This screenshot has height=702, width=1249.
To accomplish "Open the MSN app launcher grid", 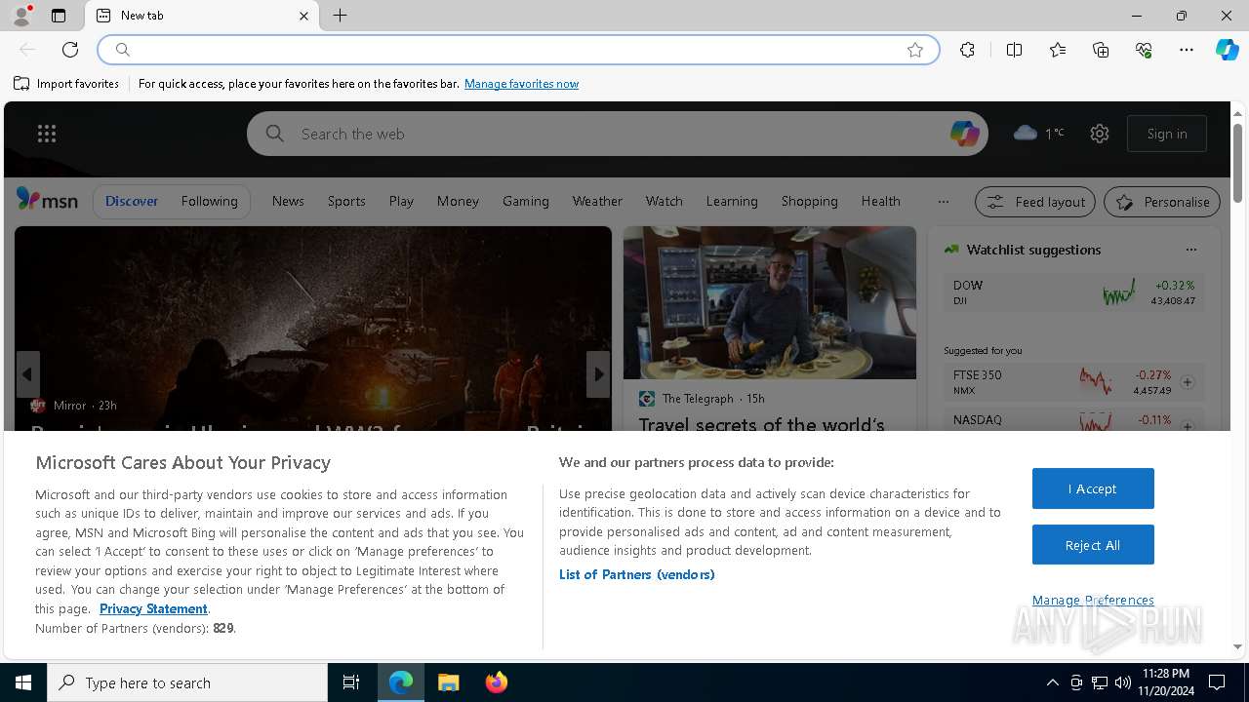I will 47,134.
